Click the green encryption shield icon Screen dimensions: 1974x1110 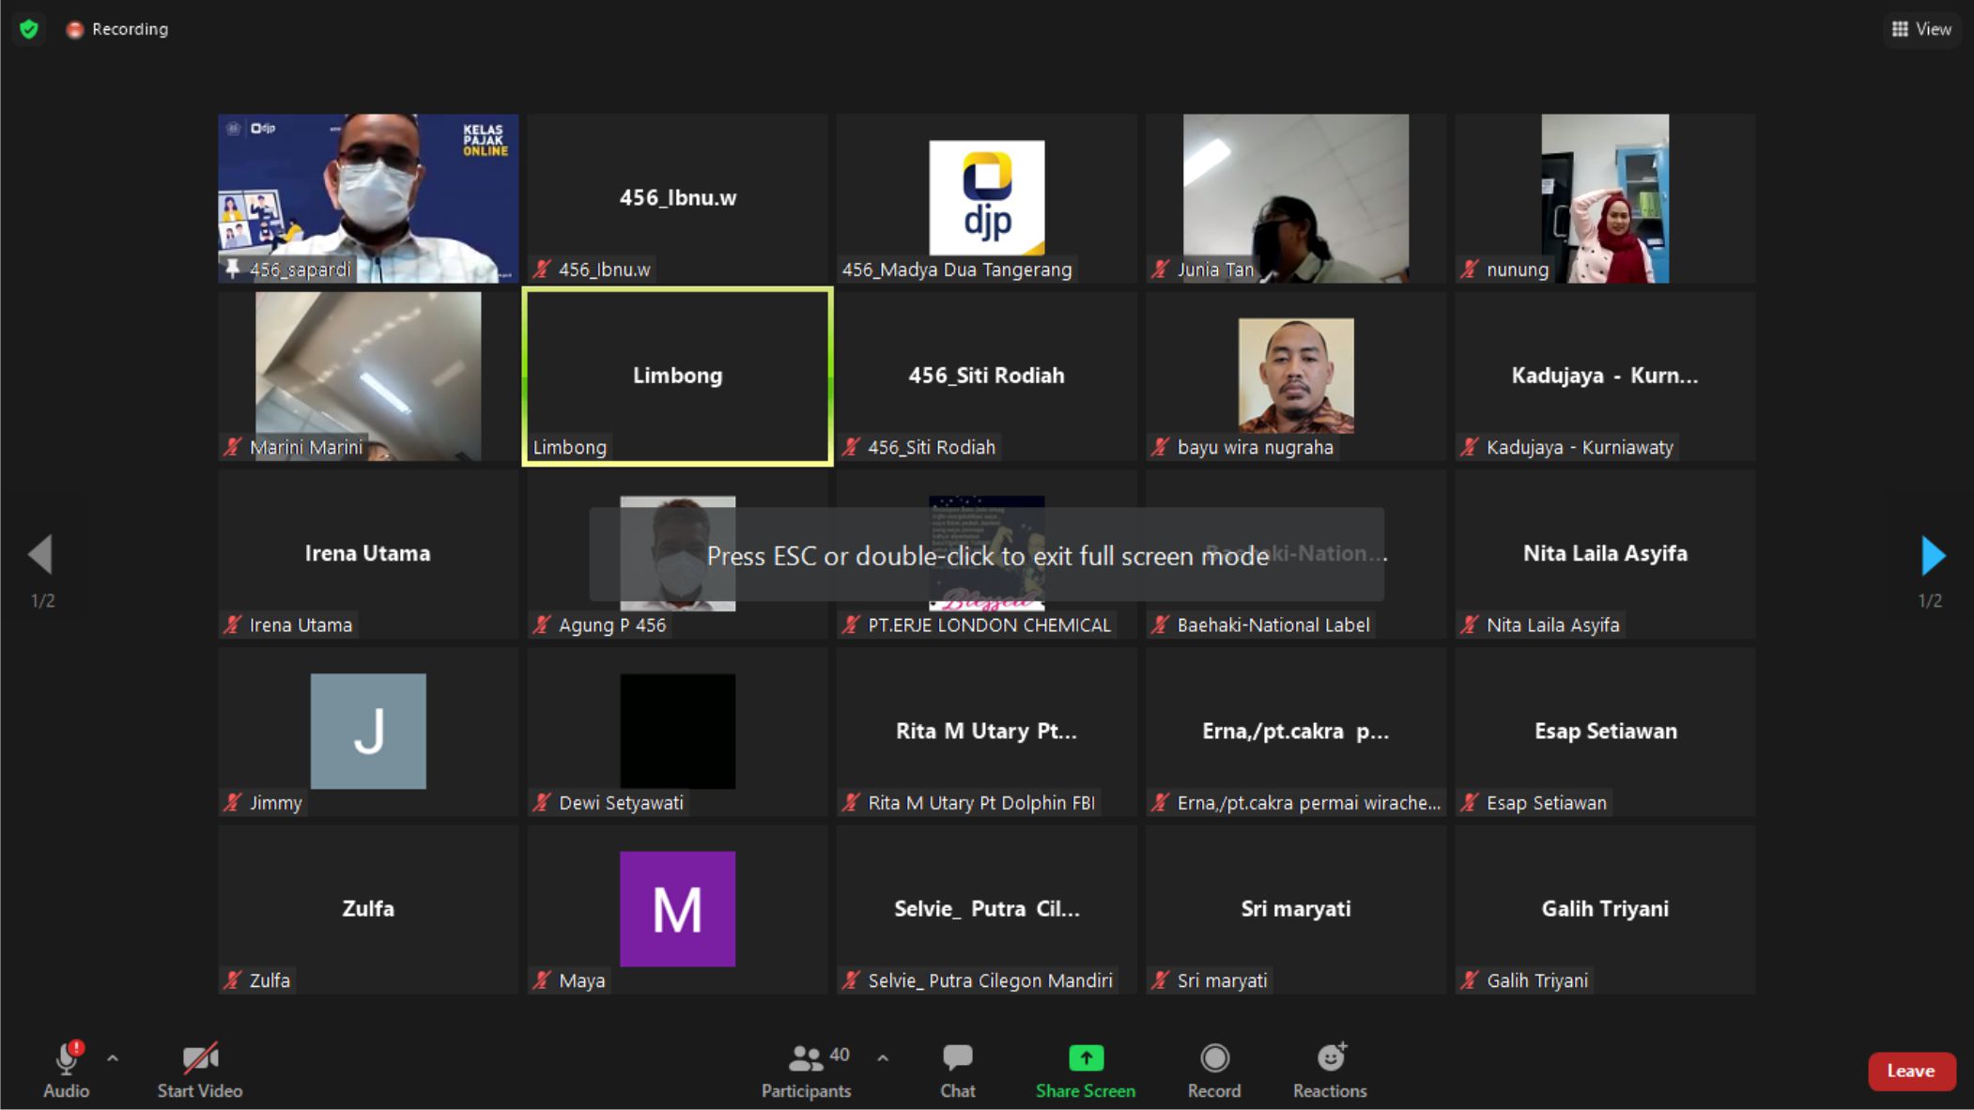(29, 29)
